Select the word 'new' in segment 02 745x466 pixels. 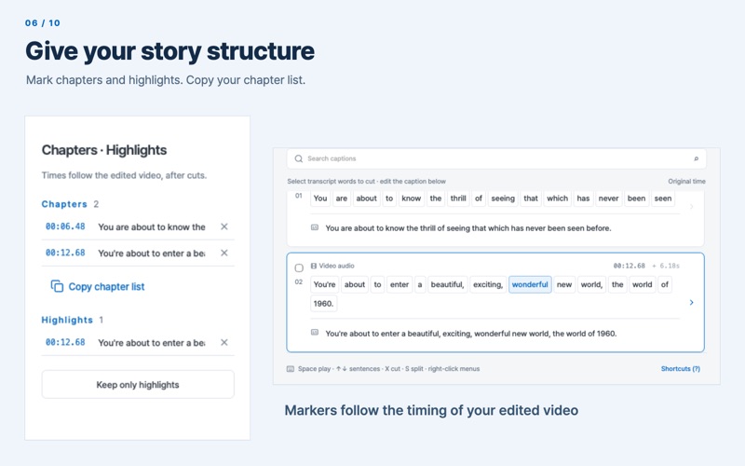click(x=564, y=285)
